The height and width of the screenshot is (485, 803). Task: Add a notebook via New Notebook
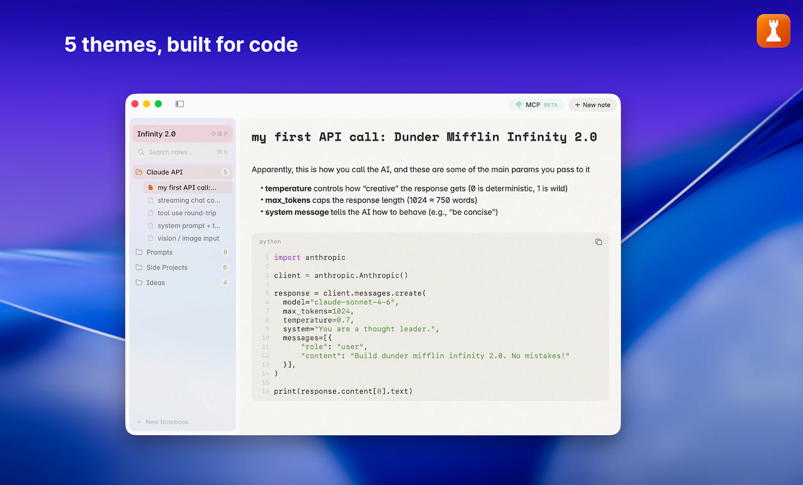tap(163, 422)
